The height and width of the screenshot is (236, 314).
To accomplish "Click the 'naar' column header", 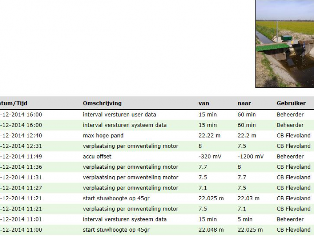I will tap(244, 103).
